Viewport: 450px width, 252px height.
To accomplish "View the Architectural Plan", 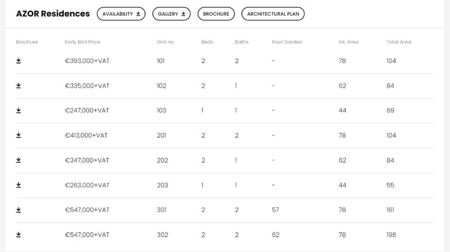I will (273, 13).
